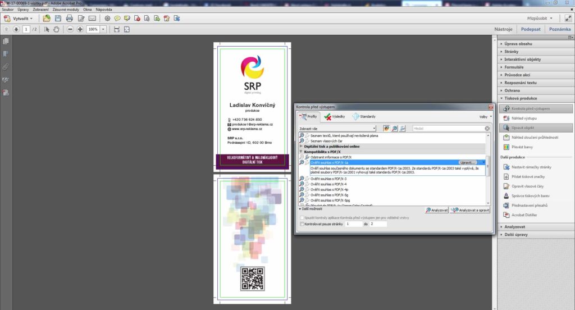Open the bookmarks side panel
This screenshot has height=310, width=575.
6,54
